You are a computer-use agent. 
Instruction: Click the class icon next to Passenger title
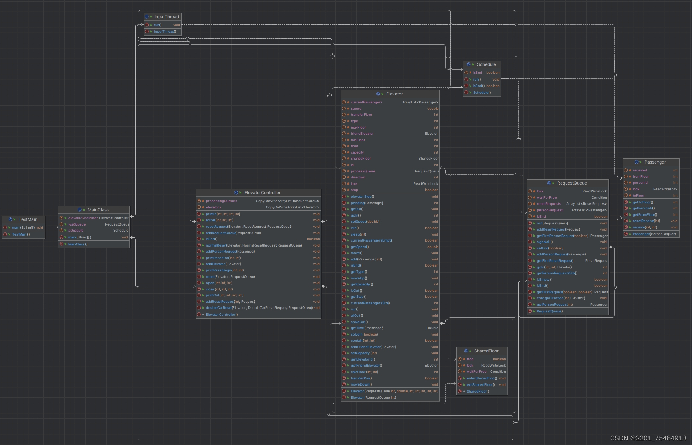[637, 162]
